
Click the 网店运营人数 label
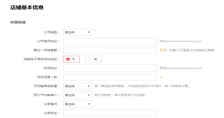(x=48, y=77)
